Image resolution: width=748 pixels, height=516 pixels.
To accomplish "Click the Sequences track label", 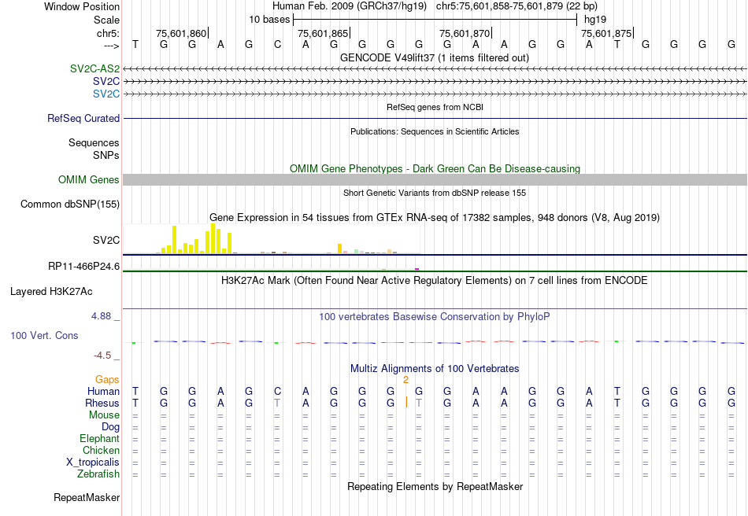I will pyautogui.click(x=94, y=143).
